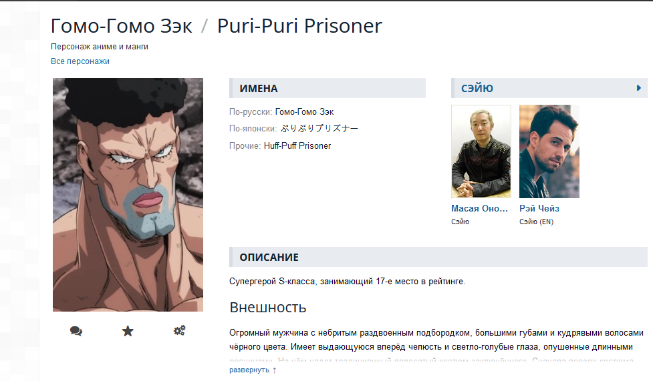Image resolution: width=653 pixels, height=381 pixels.
Task: Open Масая Оно photo thumbnail
Action: point(481,151)
